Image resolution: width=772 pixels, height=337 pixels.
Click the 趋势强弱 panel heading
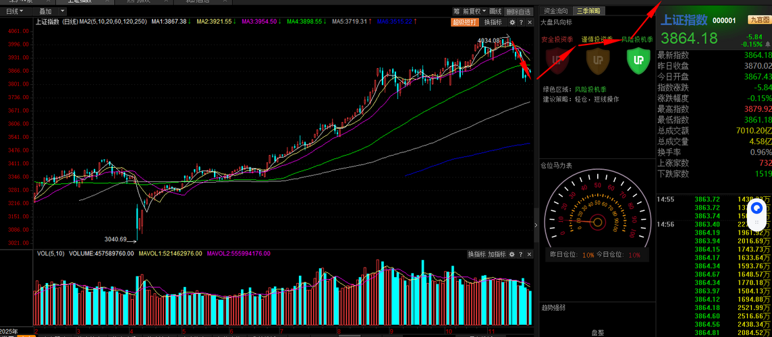pos(553,307)
